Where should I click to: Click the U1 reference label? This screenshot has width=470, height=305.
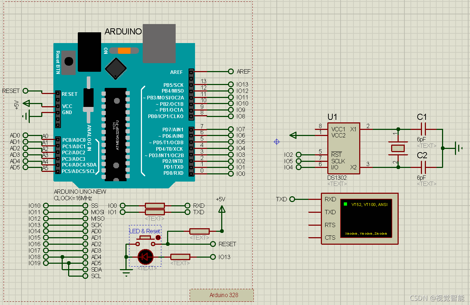pyautogui.click(x=332, y=117)
